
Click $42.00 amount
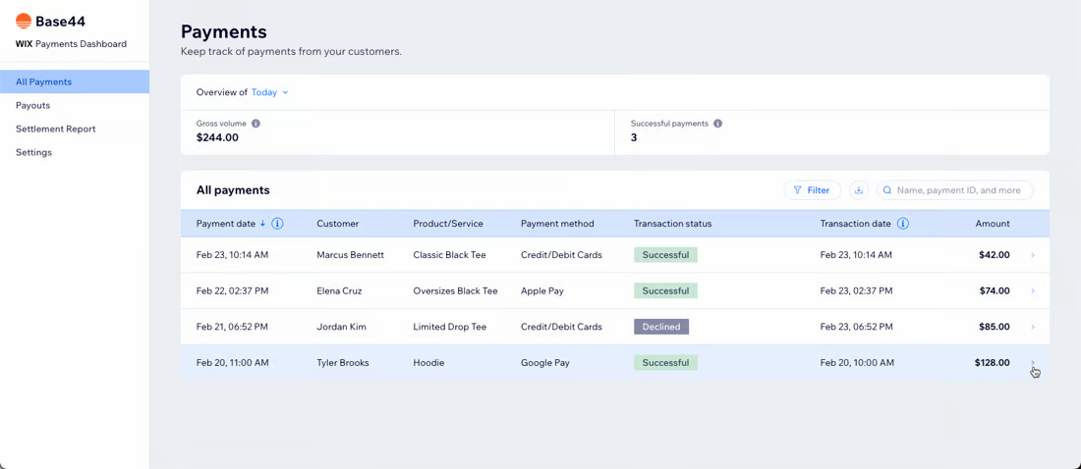(x=995, y=255)
